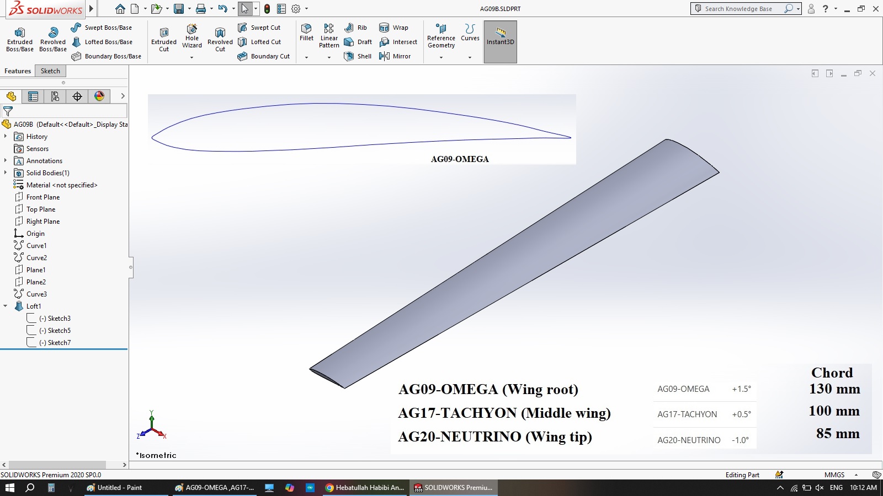Click the Rebuild traffic light icon
Screen dimensions: 883x496
267,9
